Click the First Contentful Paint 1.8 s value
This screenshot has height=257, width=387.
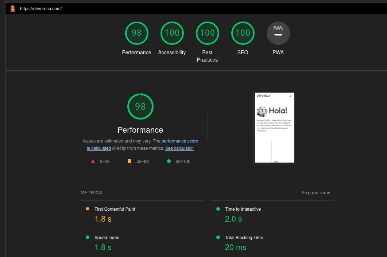[103, 219]
